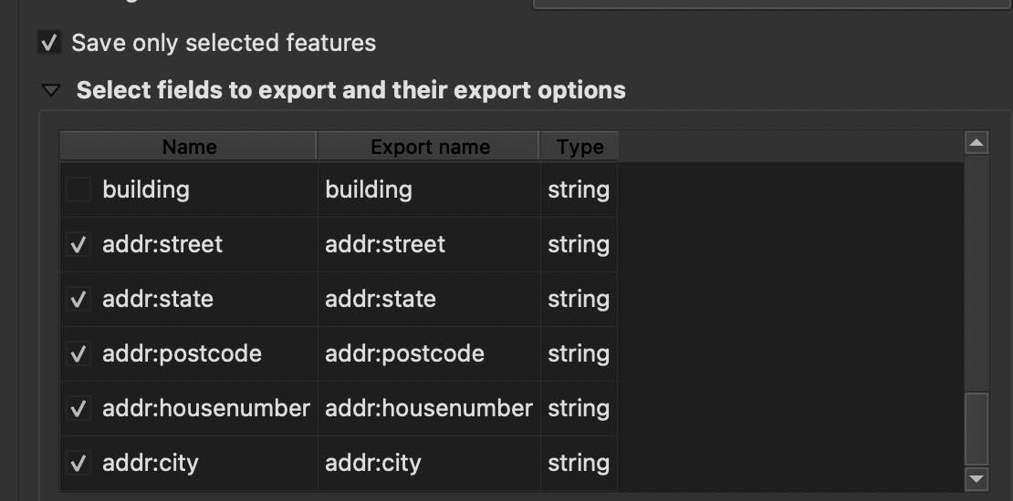
Task: Click the building export name cell
Action: pos(429,190)
